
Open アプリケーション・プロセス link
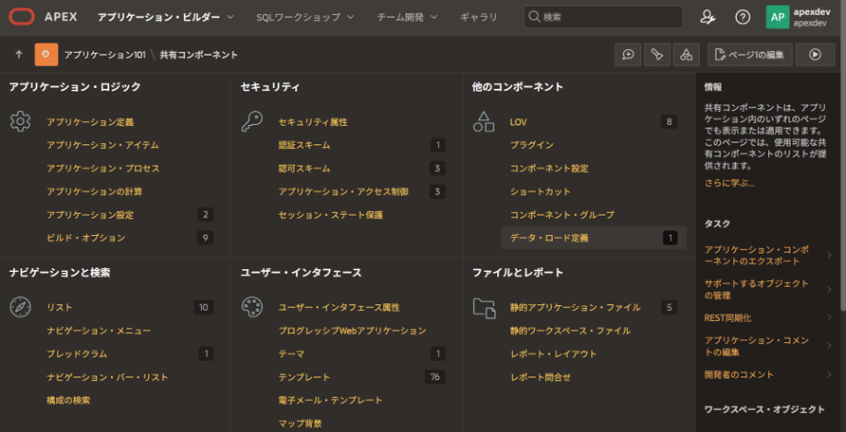pos(103,169)
